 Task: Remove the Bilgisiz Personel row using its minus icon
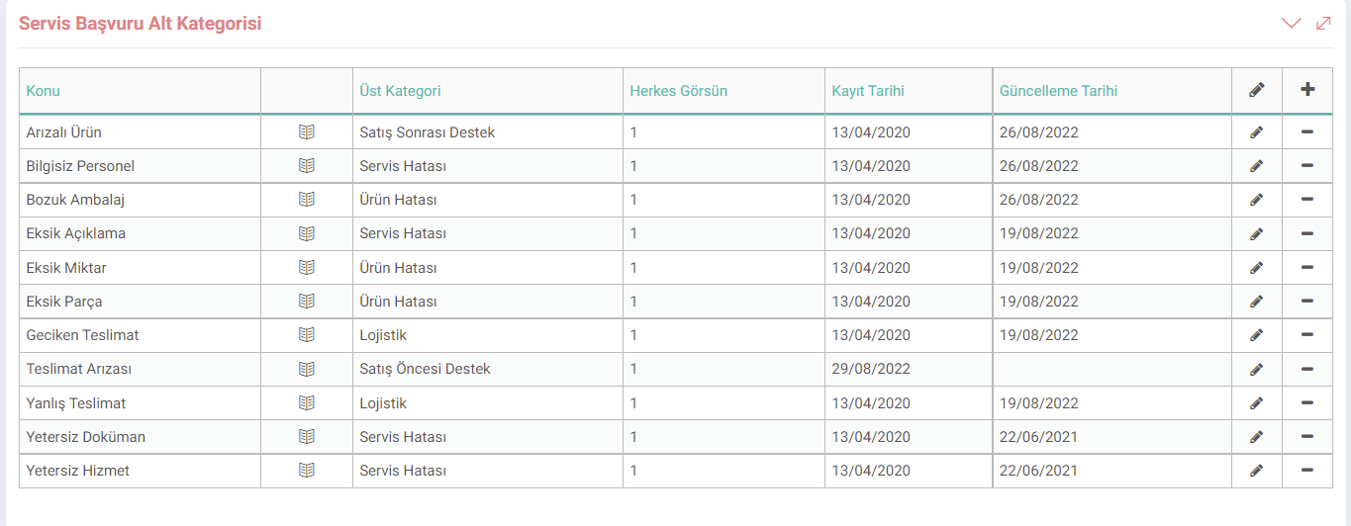coord(1307,166)
